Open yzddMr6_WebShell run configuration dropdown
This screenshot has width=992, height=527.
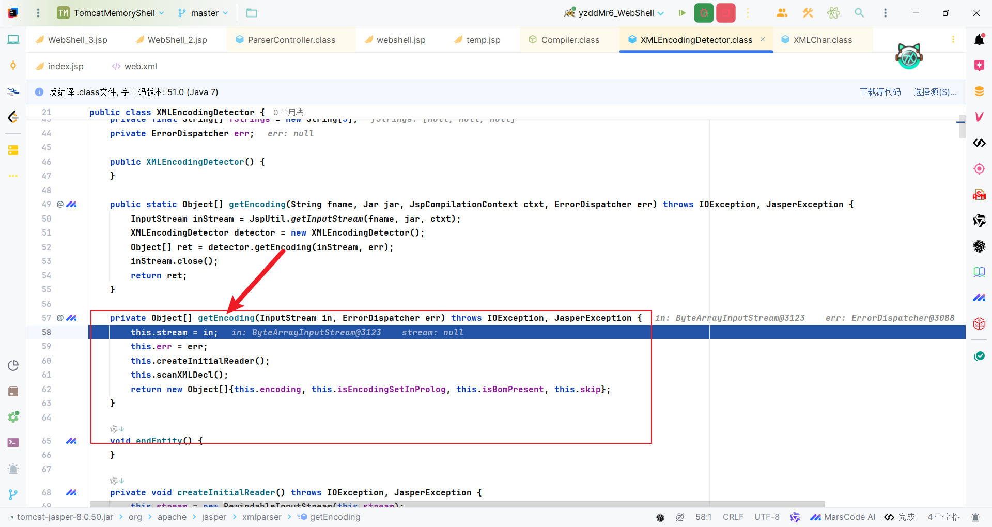pos(614,13)
